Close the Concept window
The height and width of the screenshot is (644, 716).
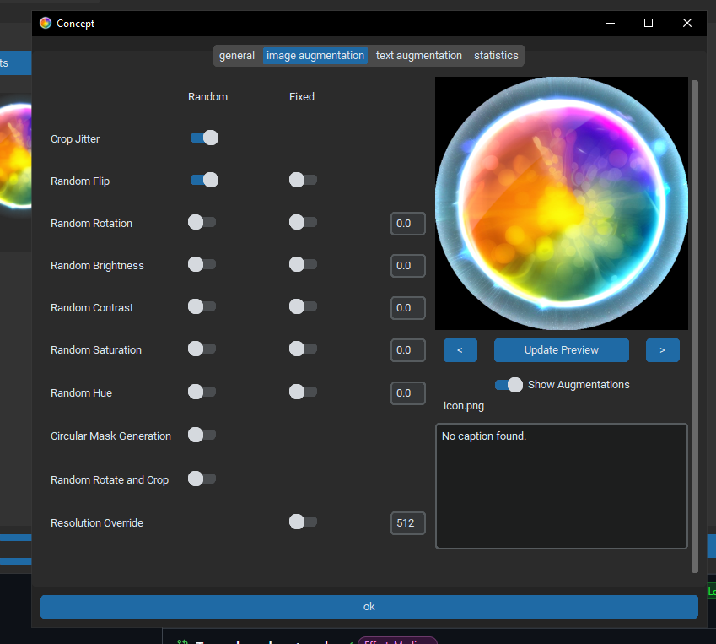[686, 23]
